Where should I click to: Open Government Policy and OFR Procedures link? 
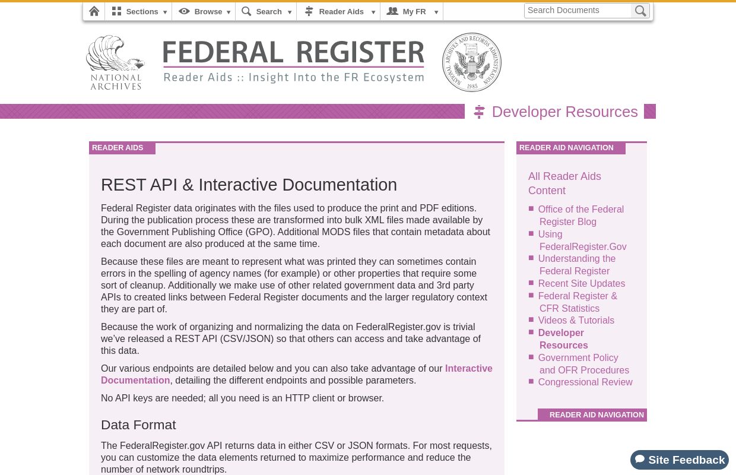click(583, 364)
